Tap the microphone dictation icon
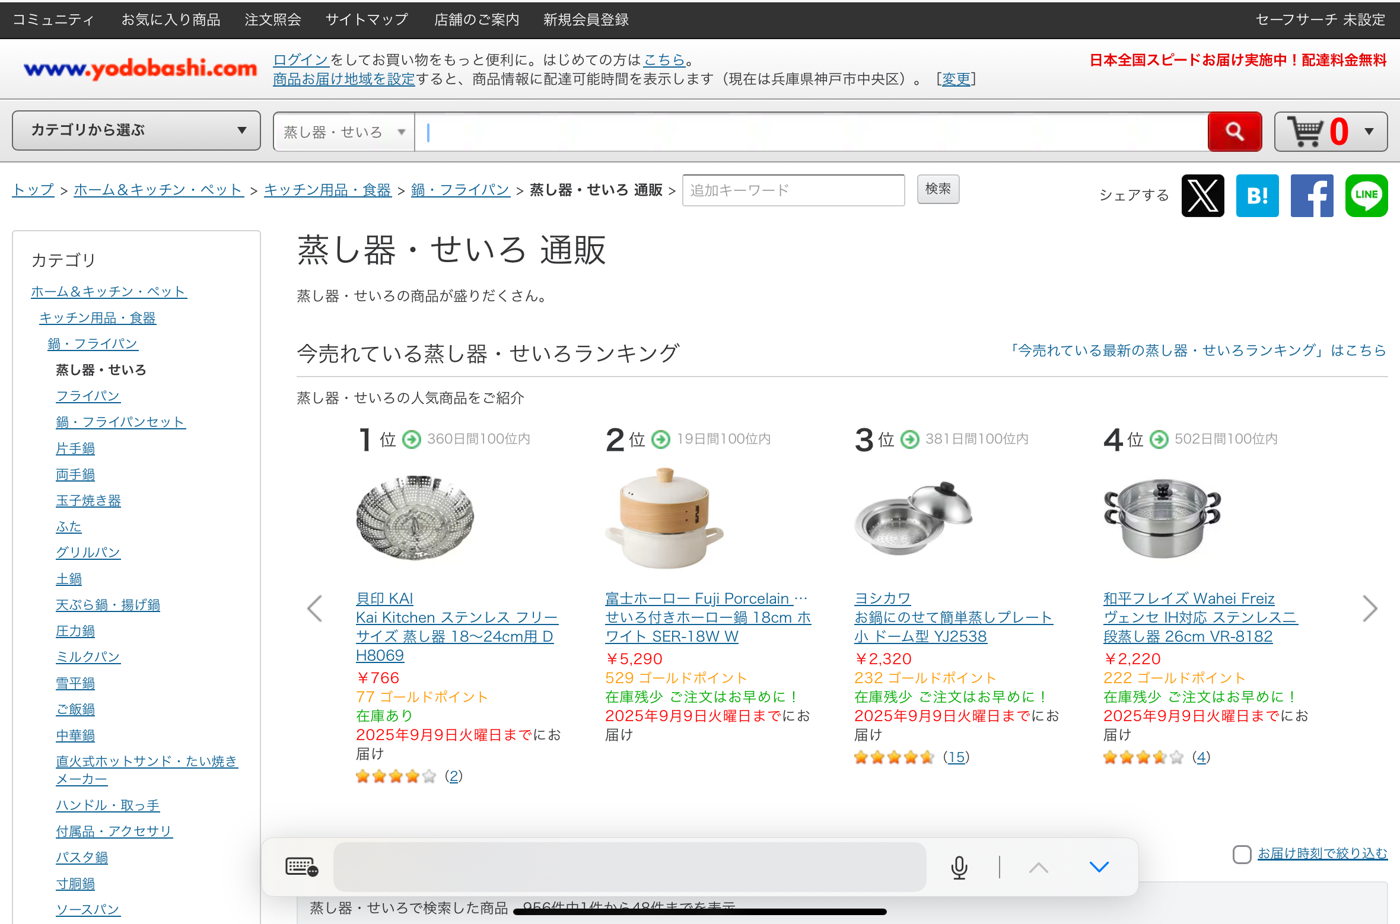 pos(959,867)
